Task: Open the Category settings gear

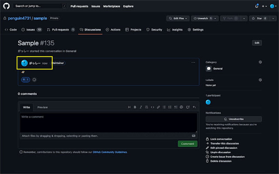Action: click(260, 62)
